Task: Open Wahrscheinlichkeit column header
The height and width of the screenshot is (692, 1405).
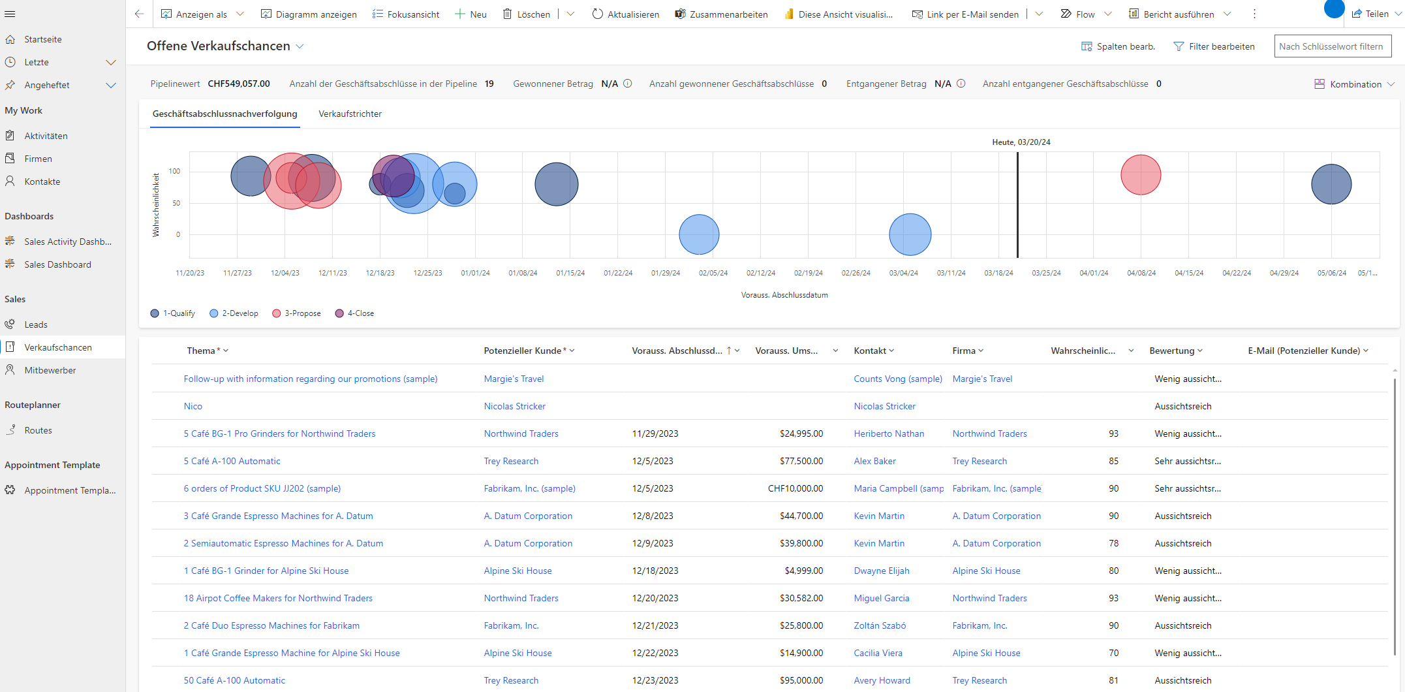Action: coord(1092,351)
